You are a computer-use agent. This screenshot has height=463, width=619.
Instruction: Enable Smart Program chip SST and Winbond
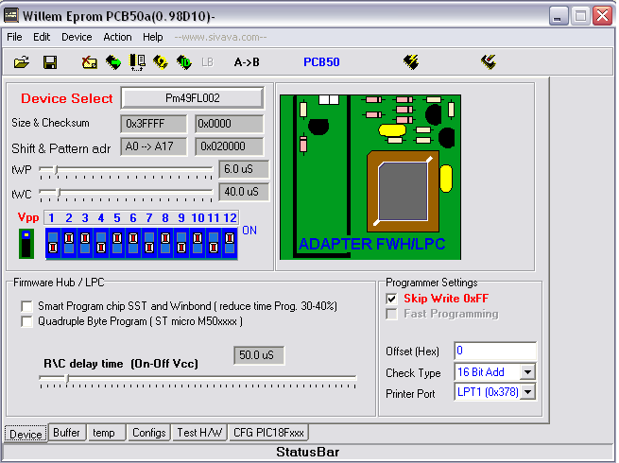click(26, 306)
